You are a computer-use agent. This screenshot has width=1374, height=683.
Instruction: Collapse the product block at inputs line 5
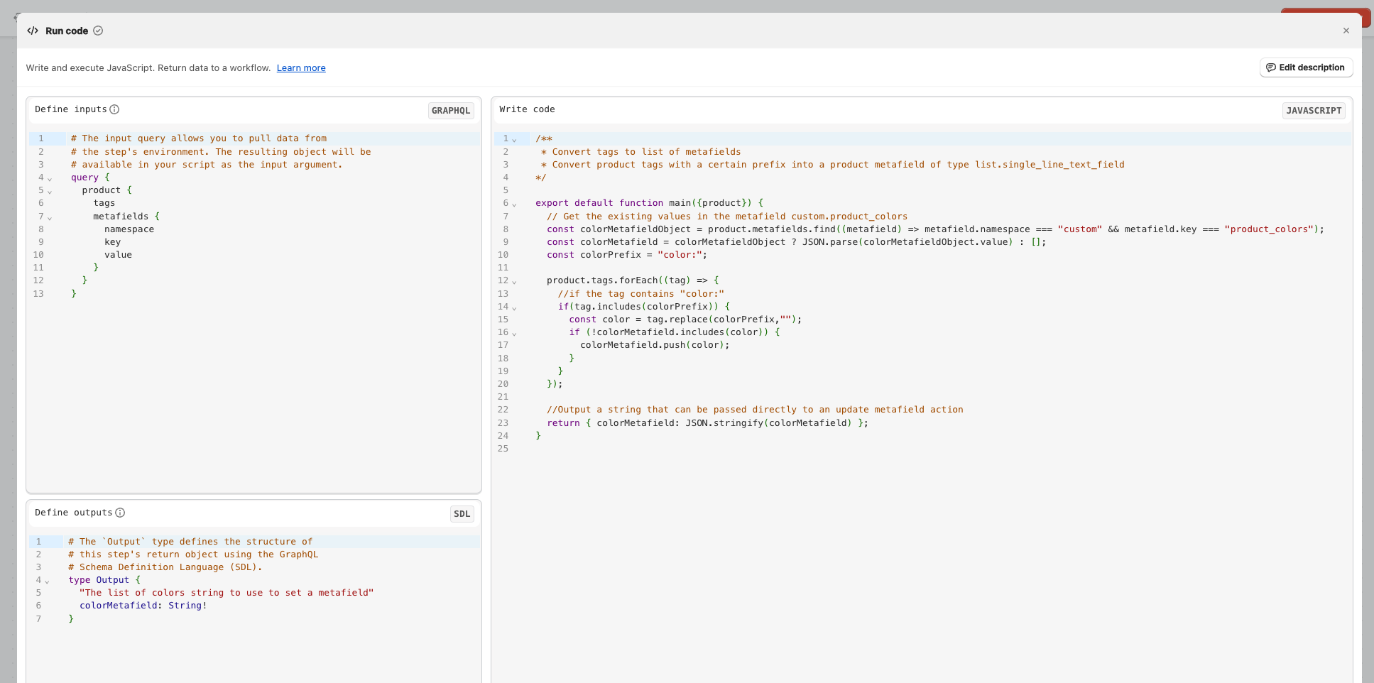click(50, 191)
